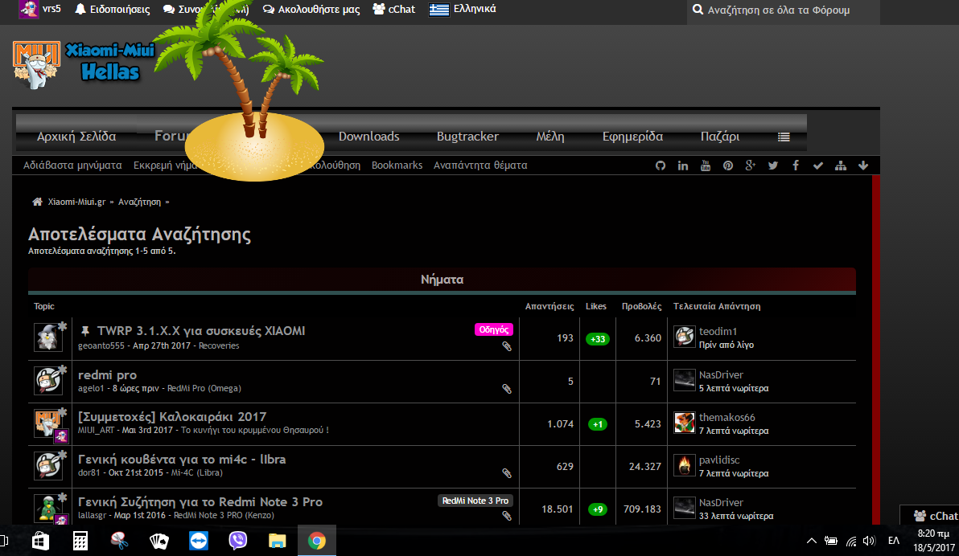Open the Facebook icon link
The image size is (959, 556).
click(796, 166)
